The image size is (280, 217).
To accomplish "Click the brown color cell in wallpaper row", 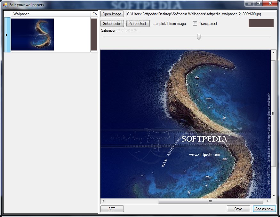I will (94, 35).
